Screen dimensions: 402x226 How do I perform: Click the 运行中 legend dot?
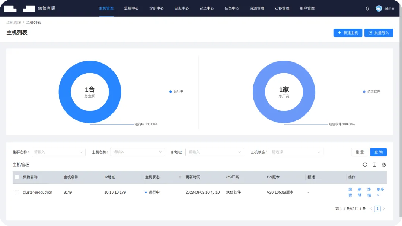170,91
